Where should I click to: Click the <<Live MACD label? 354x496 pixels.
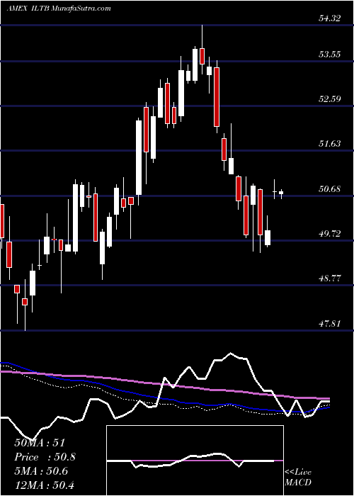(298, 478)
